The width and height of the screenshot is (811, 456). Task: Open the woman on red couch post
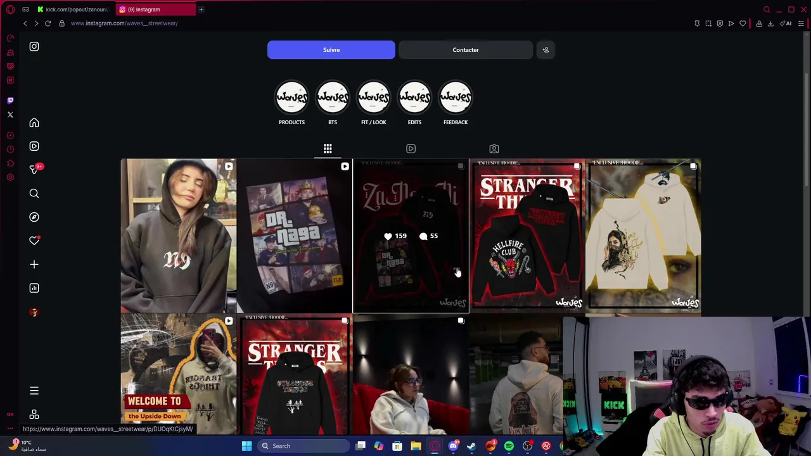coord(411,375)
